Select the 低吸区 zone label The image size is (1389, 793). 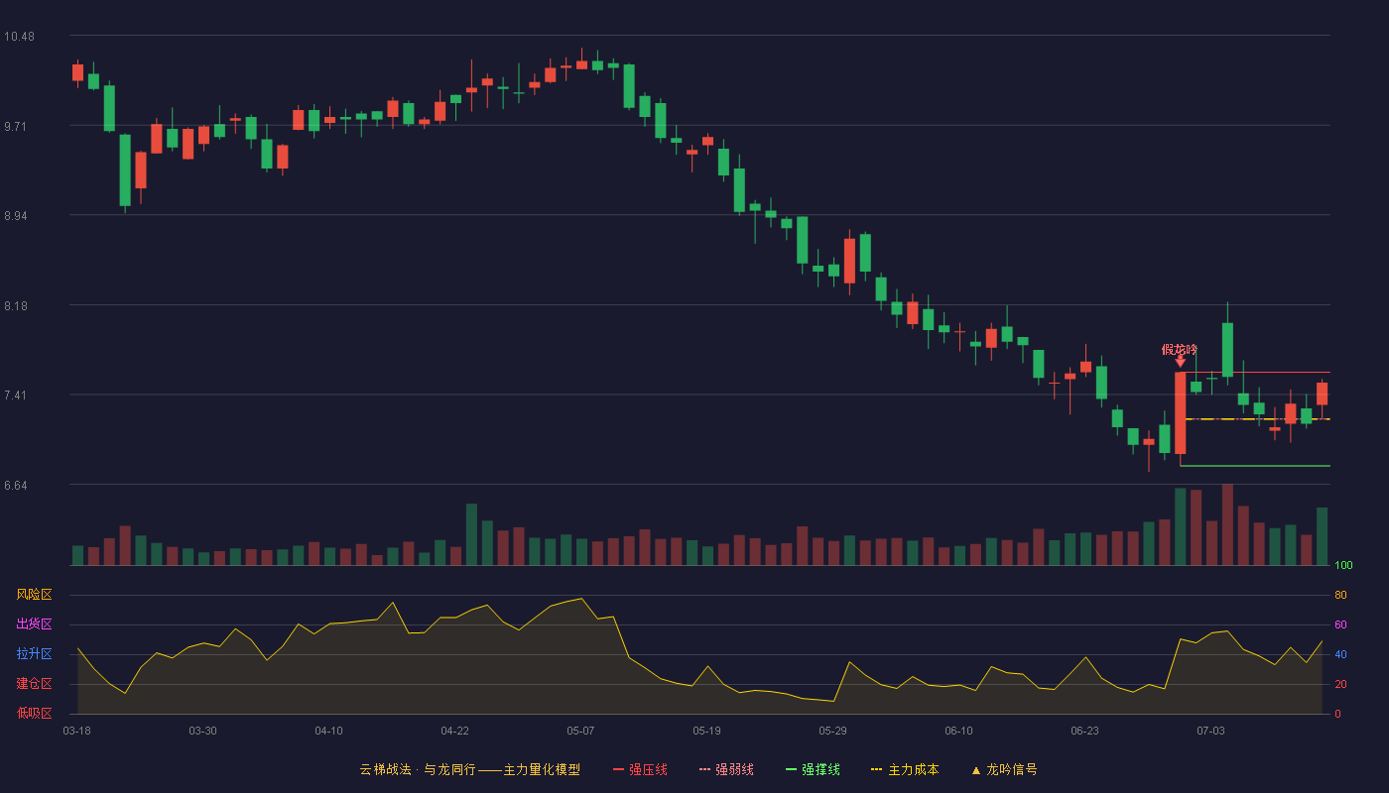[x=34, y=714]
